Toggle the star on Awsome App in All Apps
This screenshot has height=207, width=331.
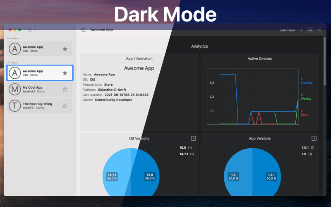tap(65, 73)
